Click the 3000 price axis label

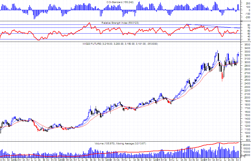point(248,62)
